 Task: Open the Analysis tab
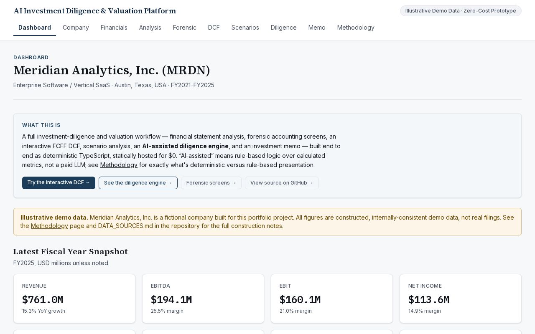[x=150, y=28]
